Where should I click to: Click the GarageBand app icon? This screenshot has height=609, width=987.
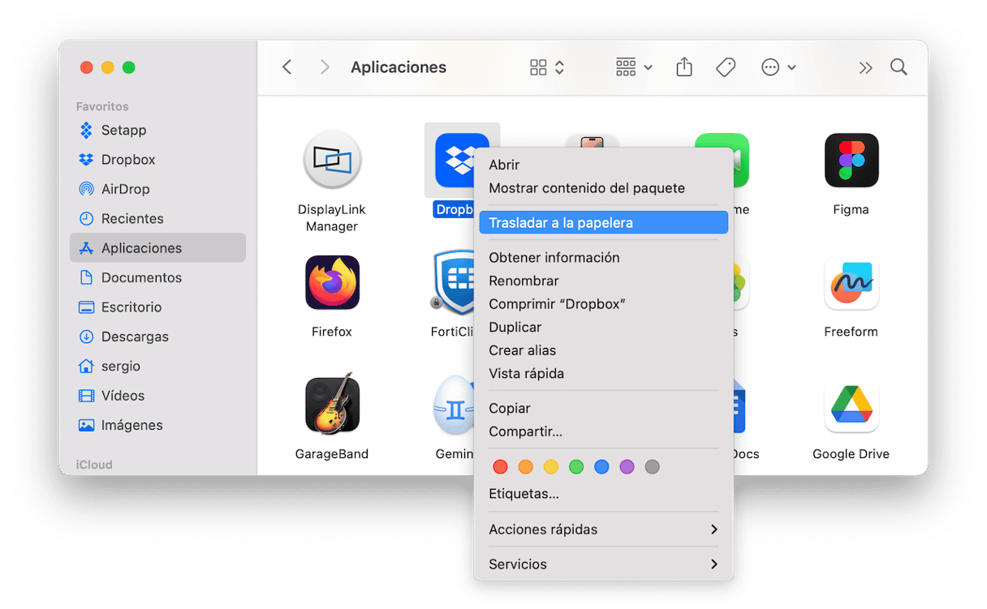(332, 405)
